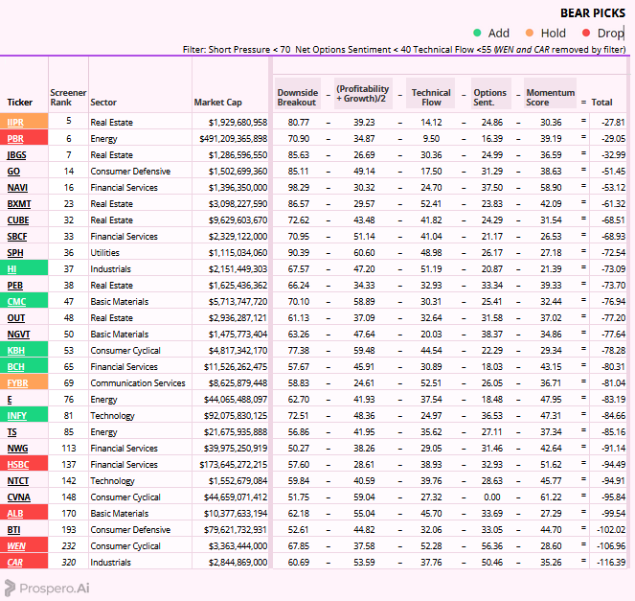Click the Prospero.Ai logo icon
This screenshot has height=601, width=635.
(10, 588)
